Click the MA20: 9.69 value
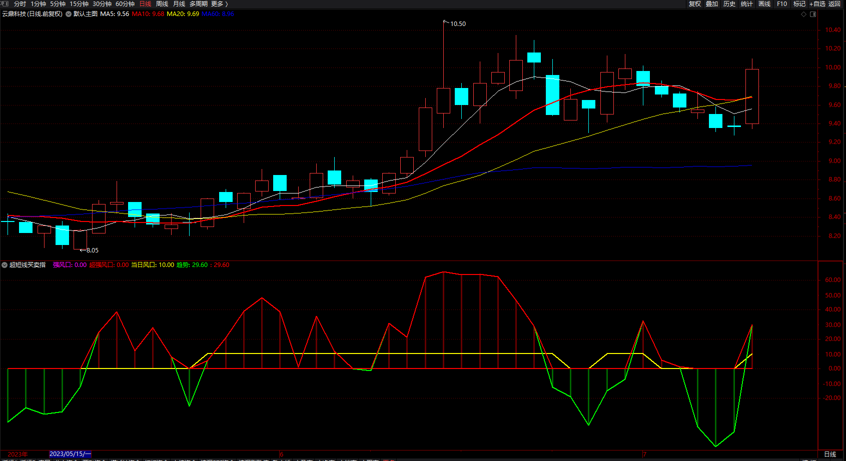The height and width of the screenshot is (461, 846). tap(183, 14)
